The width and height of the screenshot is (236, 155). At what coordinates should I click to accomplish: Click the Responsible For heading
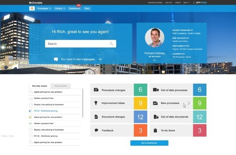click(x=181, y=46)
